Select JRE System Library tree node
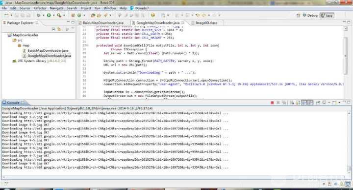This screenshot has width=353, height=190. pos(39,61)
